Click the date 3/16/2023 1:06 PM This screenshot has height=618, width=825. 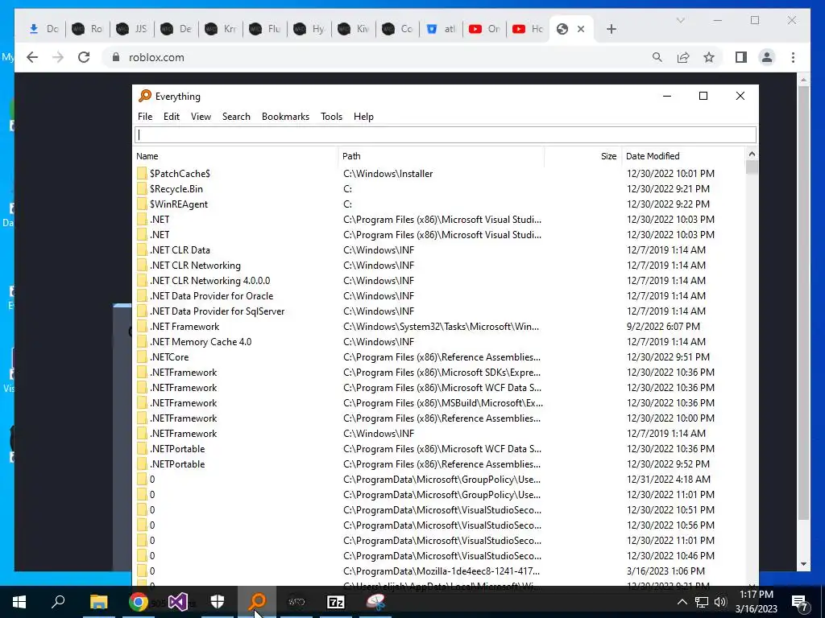click(x=665, y=571)
